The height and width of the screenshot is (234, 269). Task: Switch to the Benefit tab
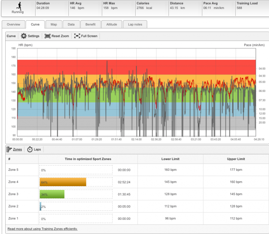(x=90, y=24)
